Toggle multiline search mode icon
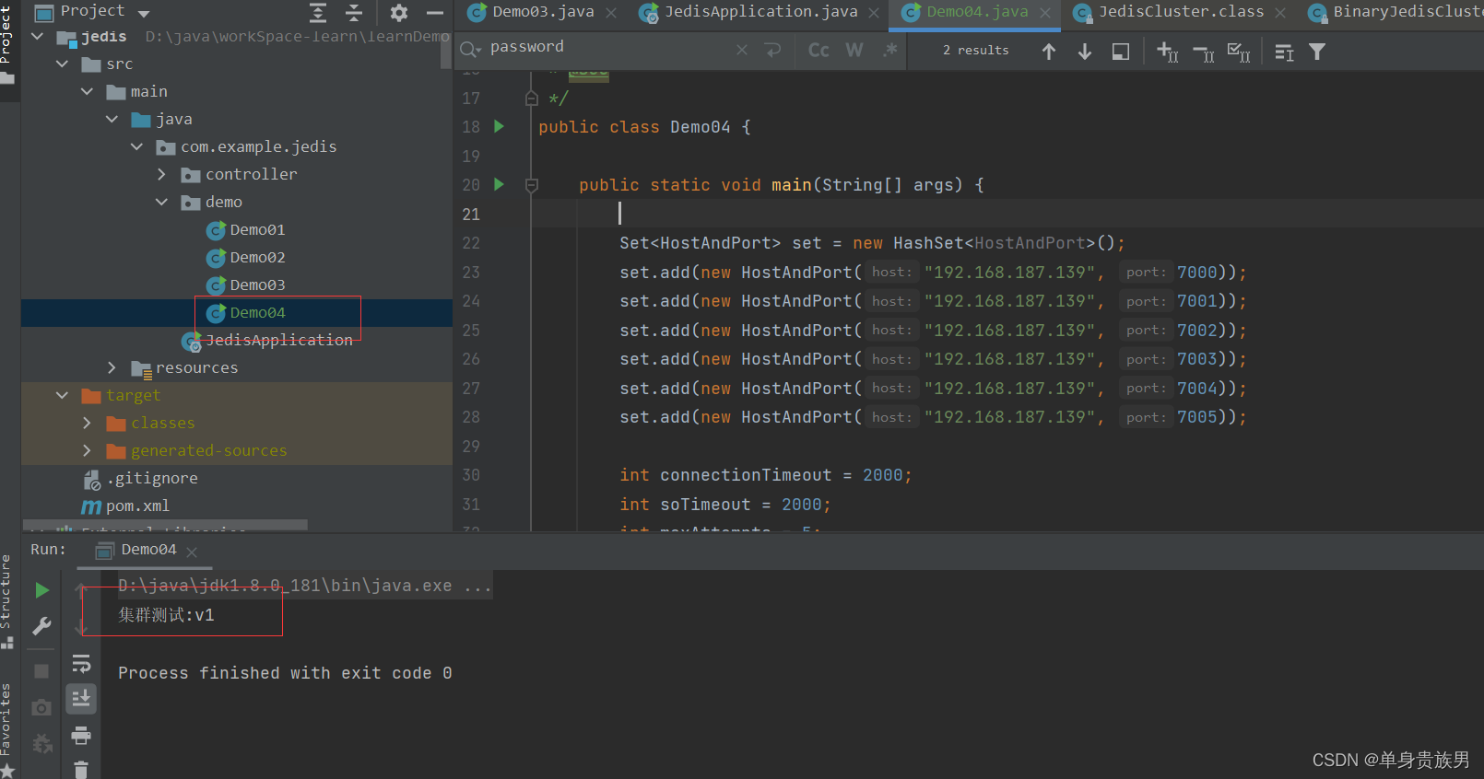1484x779 pixels. click(1284, 52)
